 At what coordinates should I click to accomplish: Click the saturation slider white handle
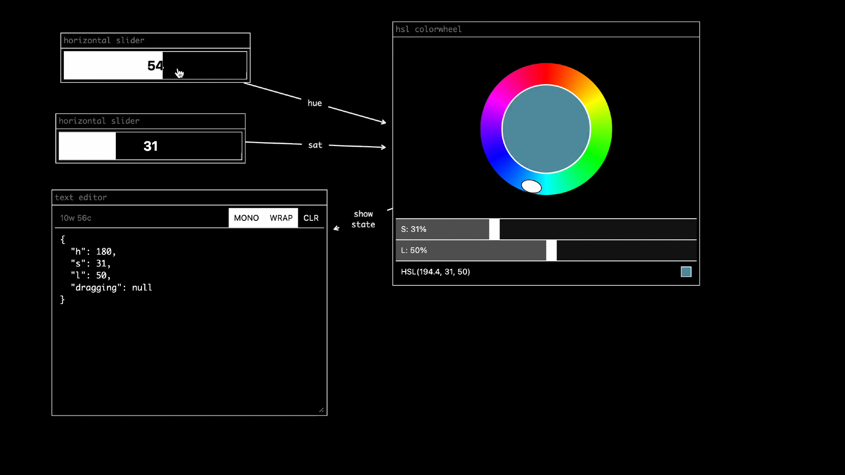[x=494, y=229]
